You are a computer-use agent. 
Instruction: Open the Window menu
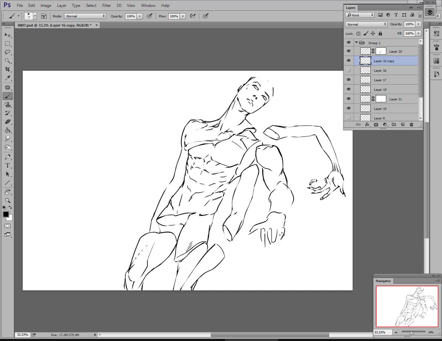point(148,6)
